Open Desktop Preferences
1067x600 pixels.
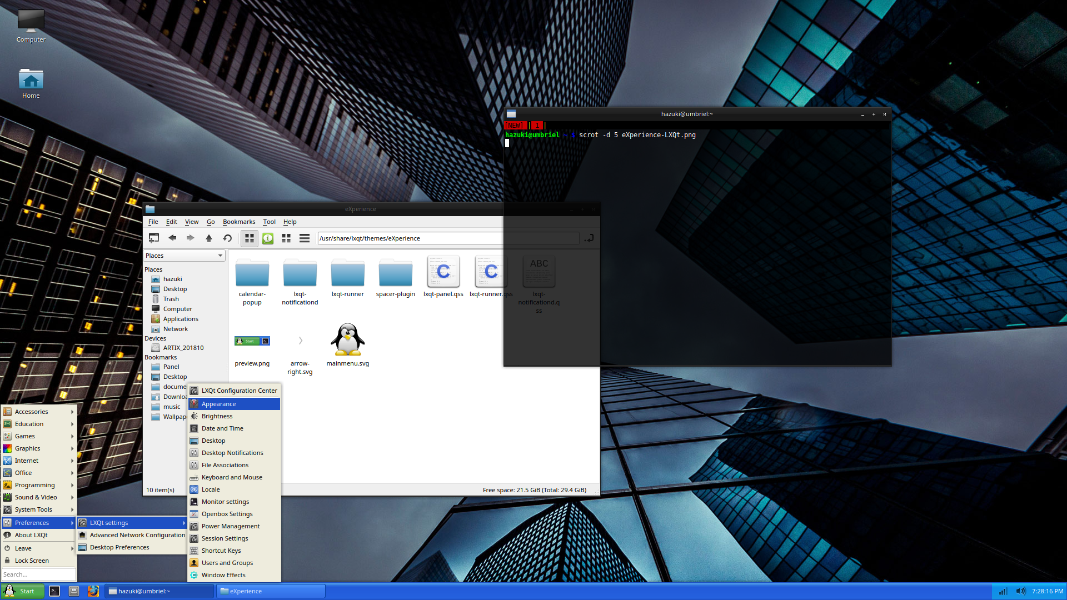132,547
